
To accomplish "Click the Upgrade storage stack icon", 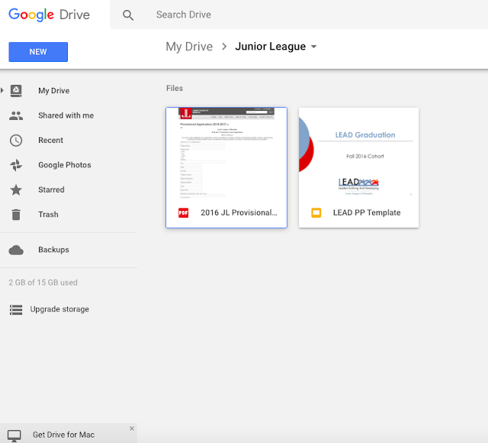I will click(x=16, y=309).
